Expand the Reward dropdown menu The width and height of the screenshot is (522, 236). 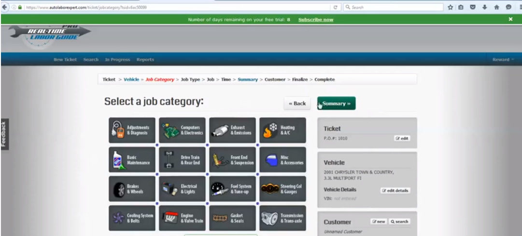(503, 59)
